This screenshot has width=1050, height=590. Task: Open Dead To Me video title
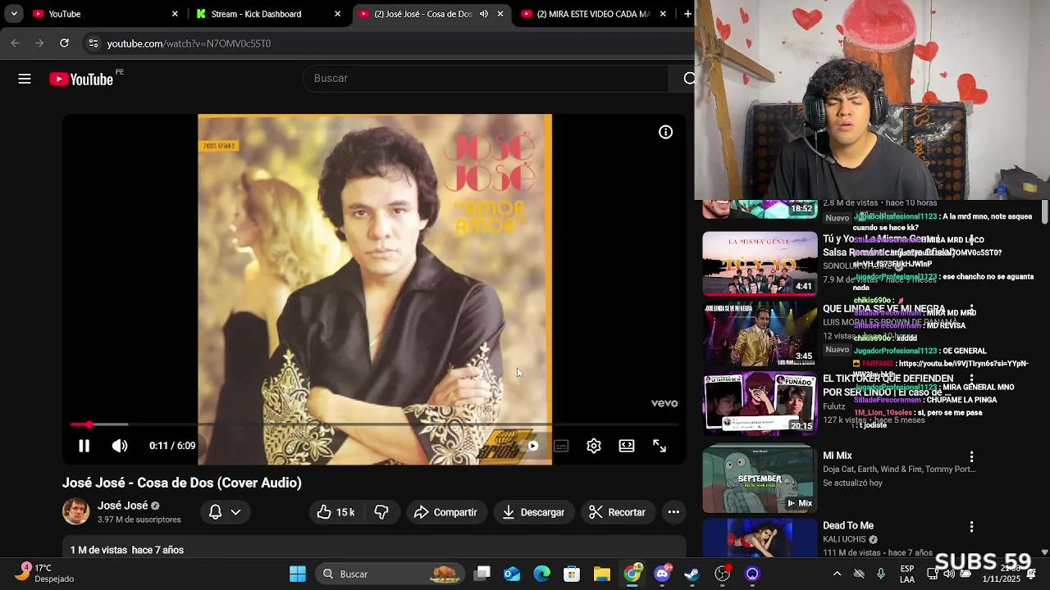[848, 525]
